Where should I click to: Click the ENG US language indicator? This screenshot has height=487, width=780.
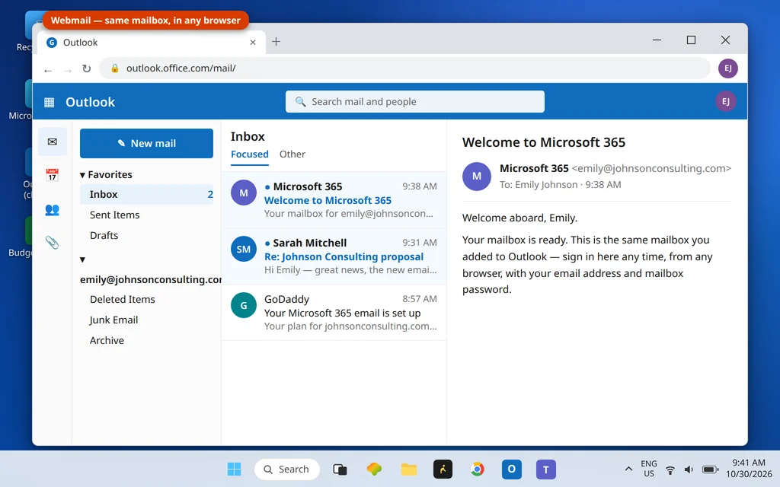point(649,469)
